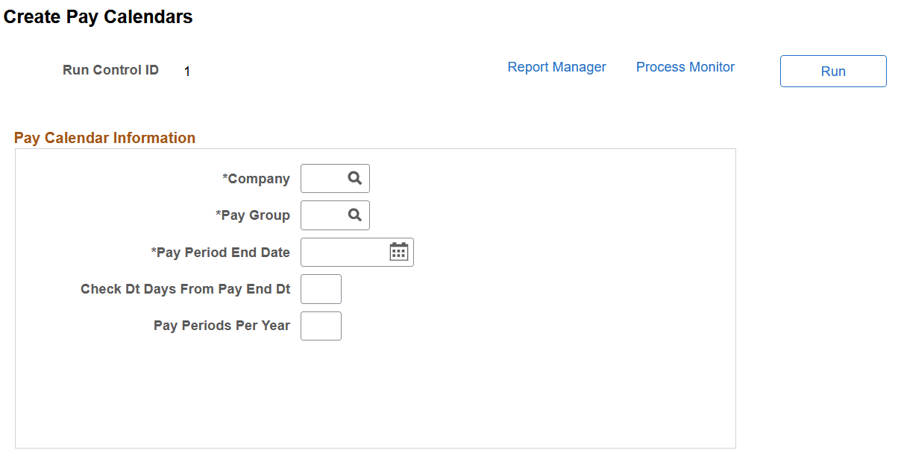Click into the Company input field
Screen dimensions: 901x456
click(321, 178)
